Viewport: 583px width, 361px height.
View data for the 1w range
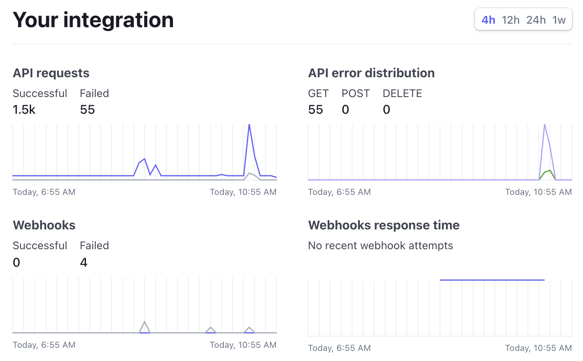pyautogui.click(x=560, y=20)
